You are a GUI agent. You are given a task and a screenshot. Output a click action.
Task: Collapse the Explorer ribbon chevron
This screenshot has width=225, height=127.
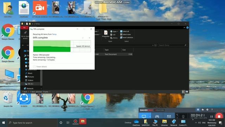point(184,28)
